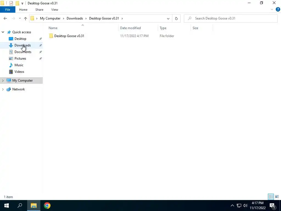Select Network in navigation pane
281x211 pixels.
19,89
